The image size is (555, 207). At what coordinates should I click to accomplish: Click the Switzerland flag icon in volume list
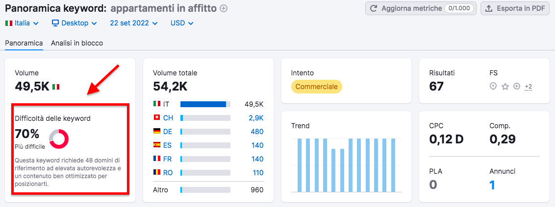point(157,118)
